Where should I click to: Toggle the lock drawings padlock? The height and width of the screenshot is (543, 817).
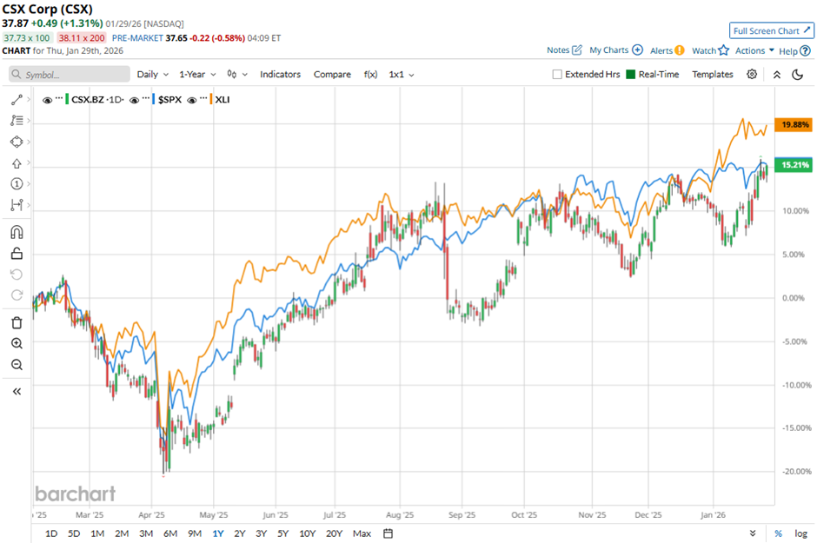tap(17, 254)
